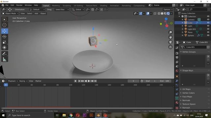Open Render properties tab
The height and width of the screenshot is (118, 211).
point(177,53)
